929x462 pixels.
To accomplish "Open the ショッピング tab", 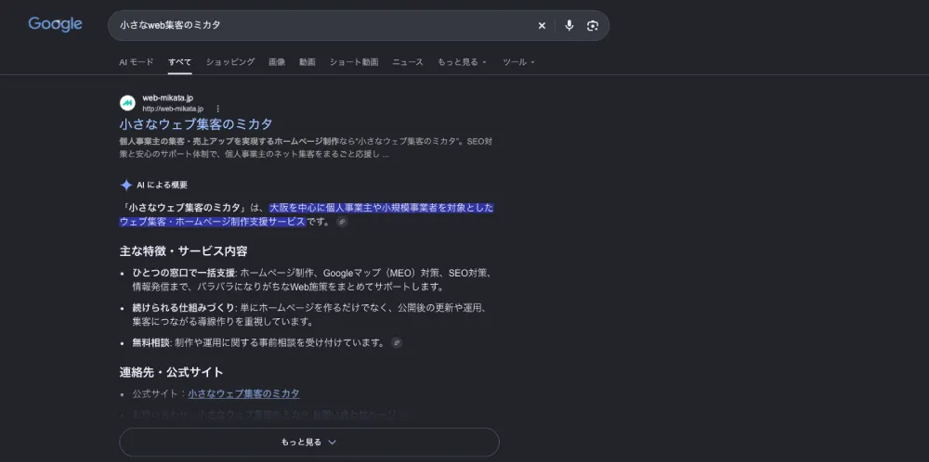I will pos(230,62).
